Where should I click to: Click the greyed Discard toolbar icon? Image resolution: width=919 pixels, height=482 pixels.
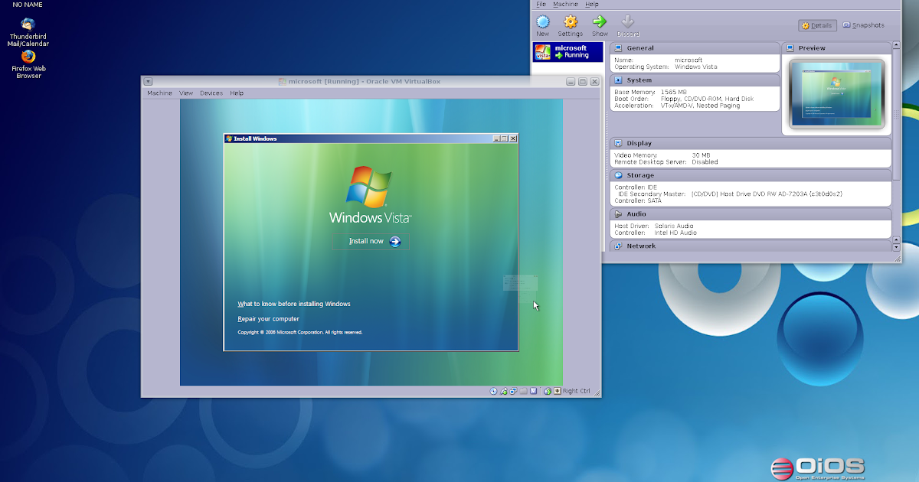(x=627, y=22)
